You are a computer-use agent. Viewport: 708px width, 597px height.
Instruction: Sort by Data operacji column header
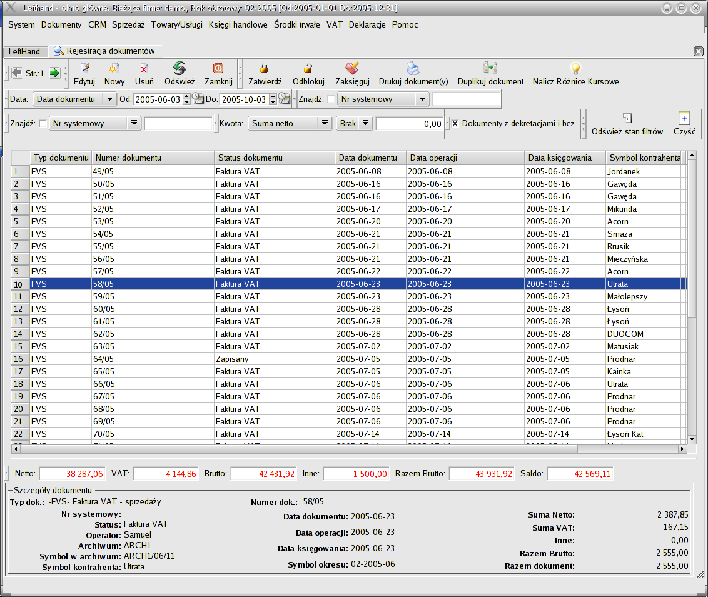[465, 158]
